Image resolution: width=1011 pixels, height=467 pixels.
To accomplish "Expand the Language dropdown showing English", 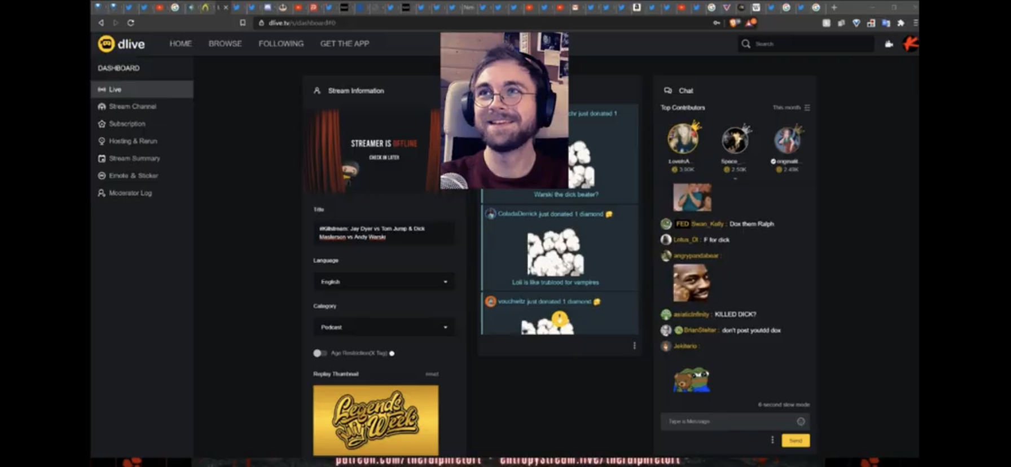I will tap(384, 281).
